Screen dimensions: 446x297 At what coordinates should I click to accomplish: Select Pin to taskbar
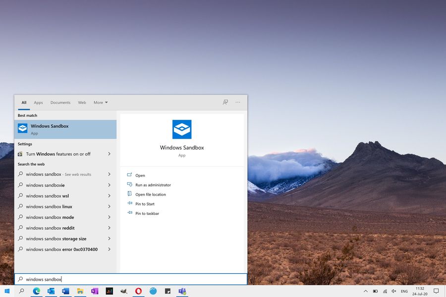click(147, 213)
